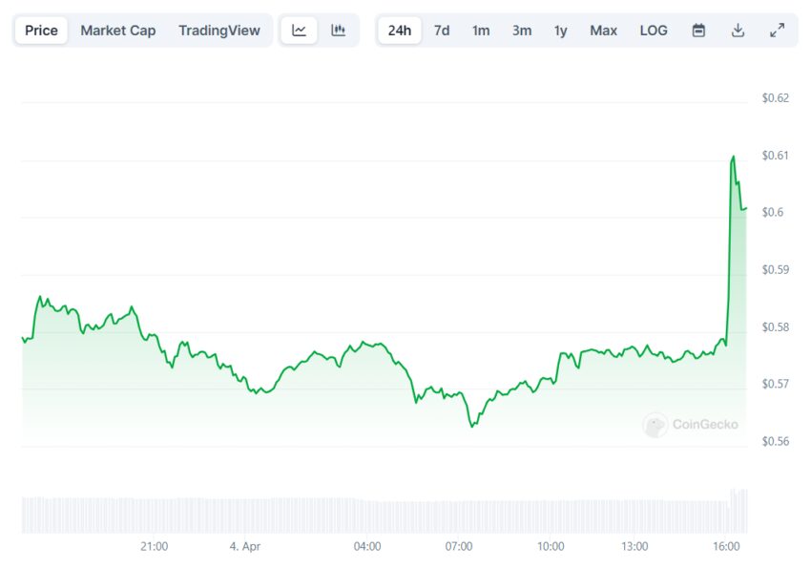Click the $0.59 price axis label
The width and height of the screenshot is (811, 568).
[x=776, y=269]
